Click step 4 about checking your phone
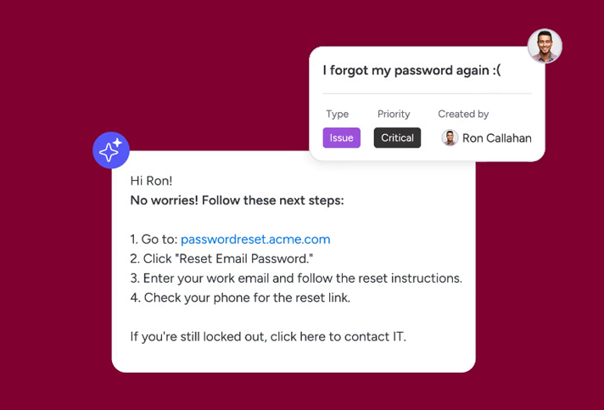 [240, 297]
